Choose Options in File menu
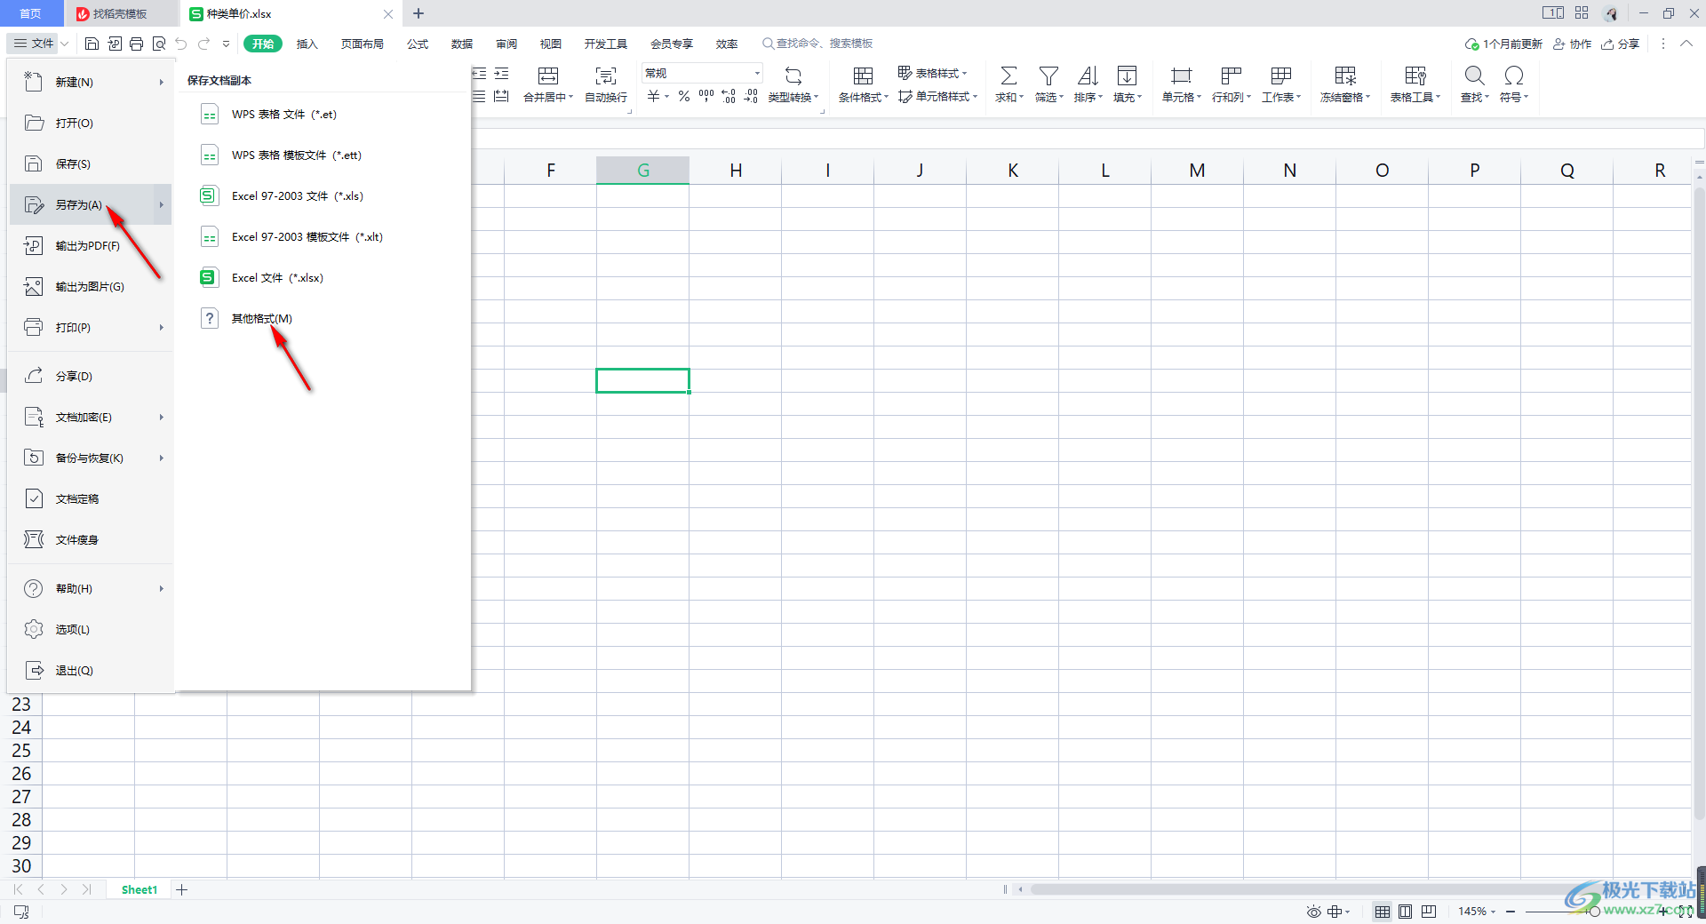The width and height of the screenshot is (1706, 924). pyautogui.click(x=90, y=629)
